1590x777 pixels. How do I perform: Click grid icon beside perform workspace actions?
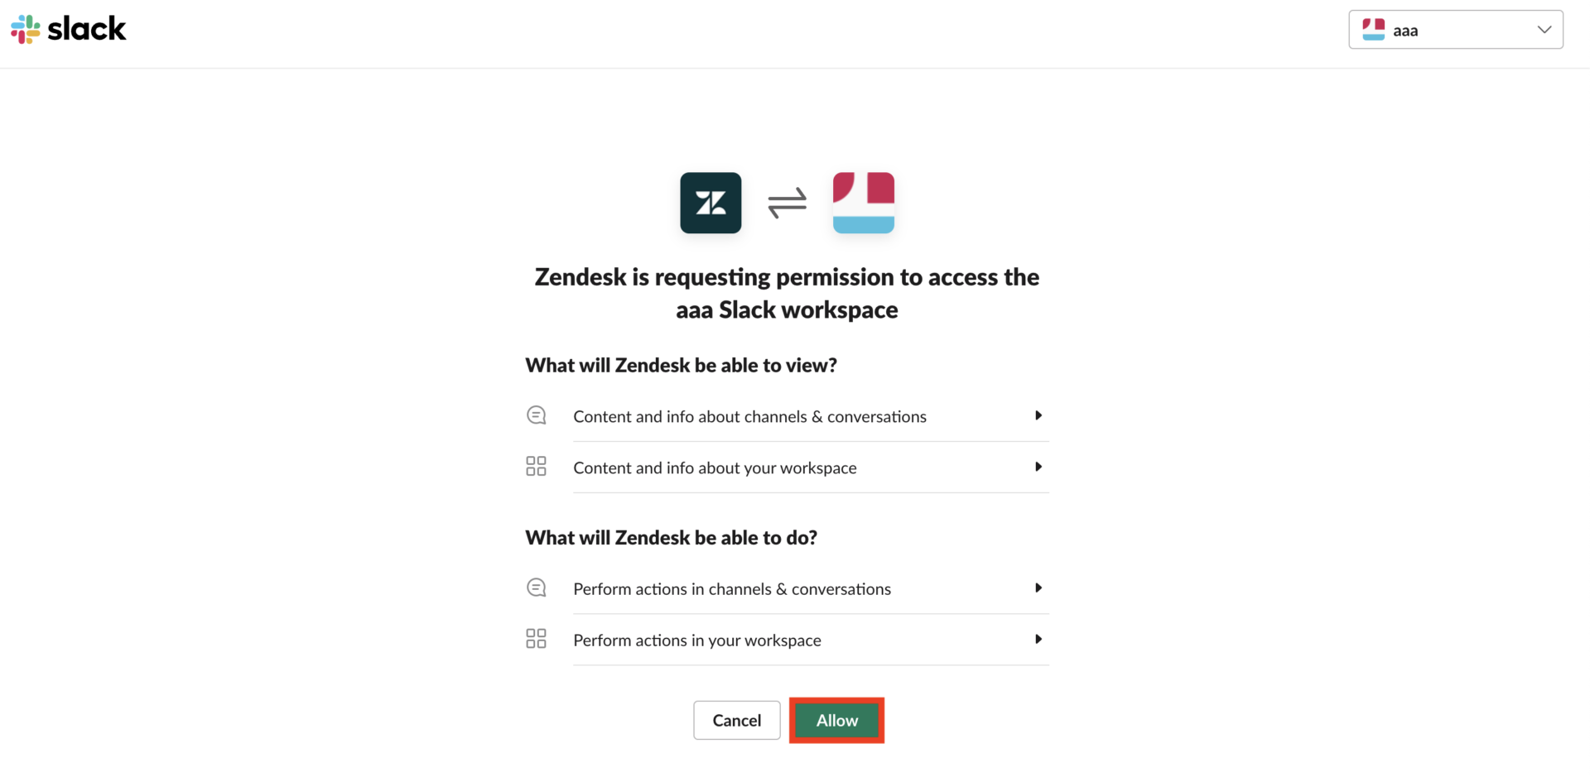tap(536, 638)
